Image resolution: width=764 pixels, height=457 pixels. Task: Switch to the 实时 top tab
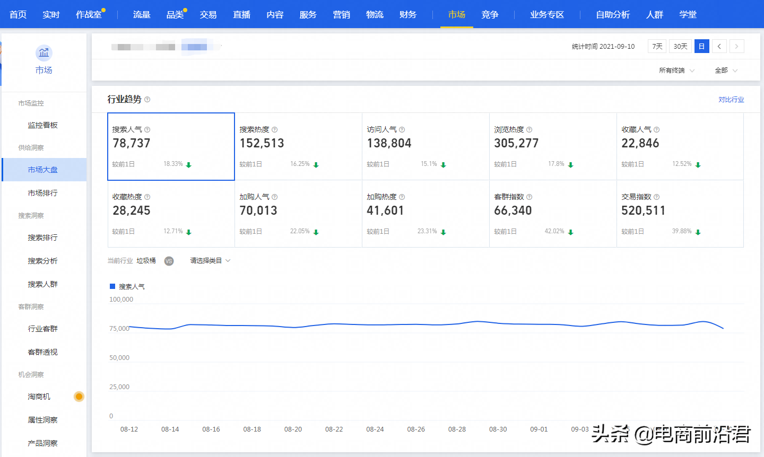pyautogui.click(x=51, y=14)
